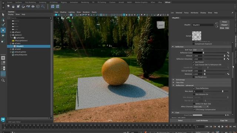Open the Attributes menu in Attribute Editor
The height and width of the screenshot is (133, 237).
click(x=194, y=13)
